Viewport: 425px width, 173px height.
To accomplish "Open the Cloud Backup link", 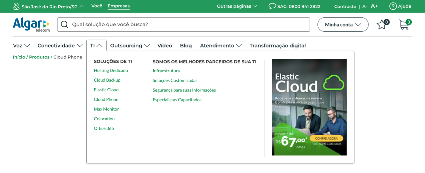I will coord(107,80).
